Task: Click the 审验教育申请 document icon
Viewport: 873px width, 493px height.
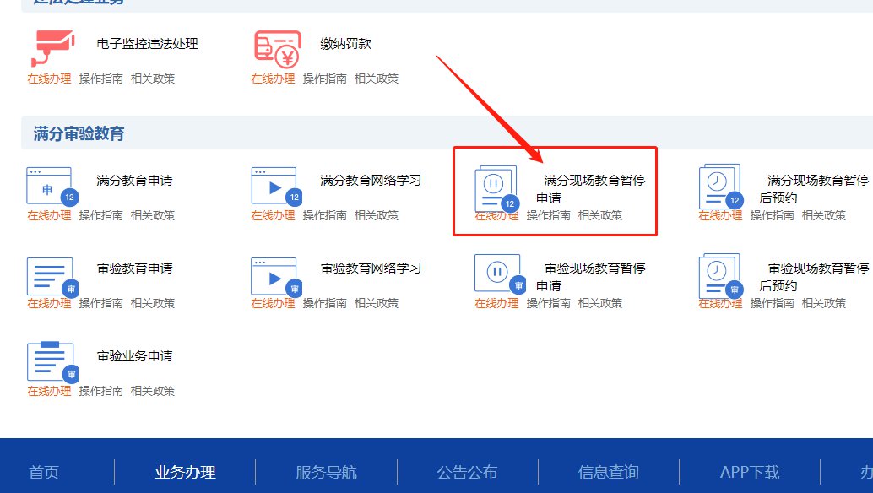Action: (x=49, y=276)
